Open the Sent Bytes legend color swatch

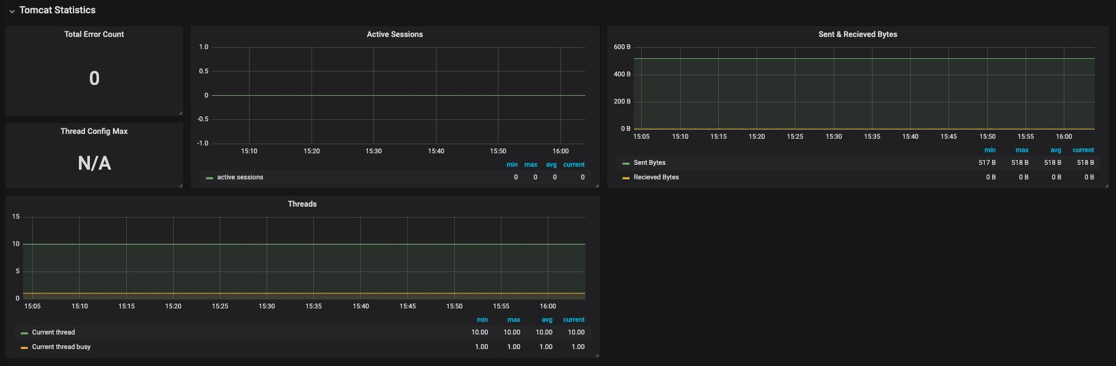[x=626, y=164]
